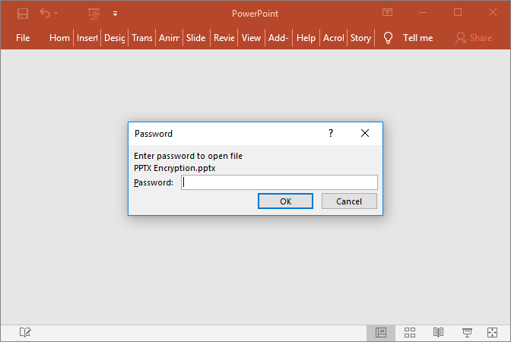
Task: Click the dialog Help question mark
Action: point(330,133)
